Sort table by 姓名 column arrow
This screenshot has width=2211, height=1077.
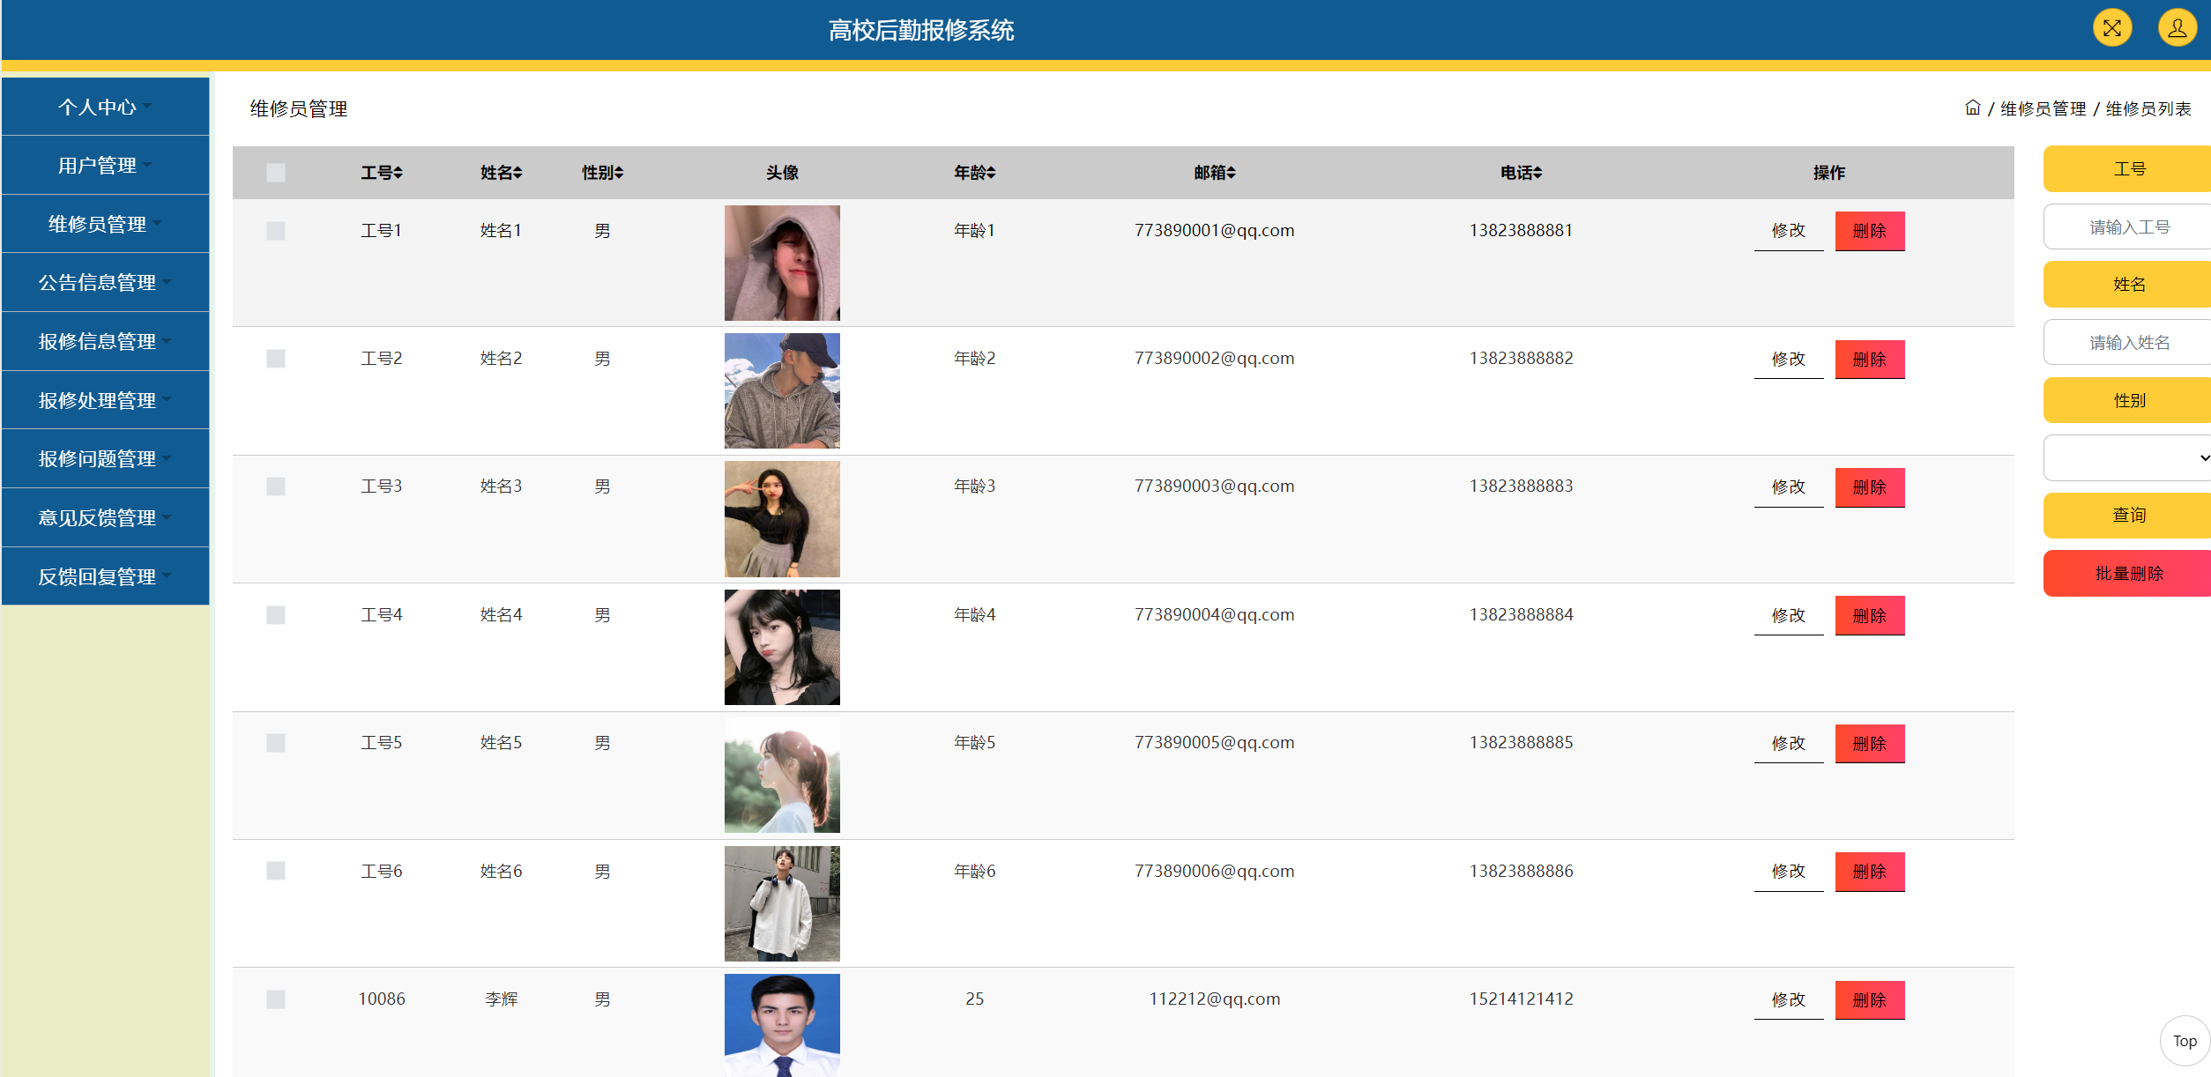point(518,173)
